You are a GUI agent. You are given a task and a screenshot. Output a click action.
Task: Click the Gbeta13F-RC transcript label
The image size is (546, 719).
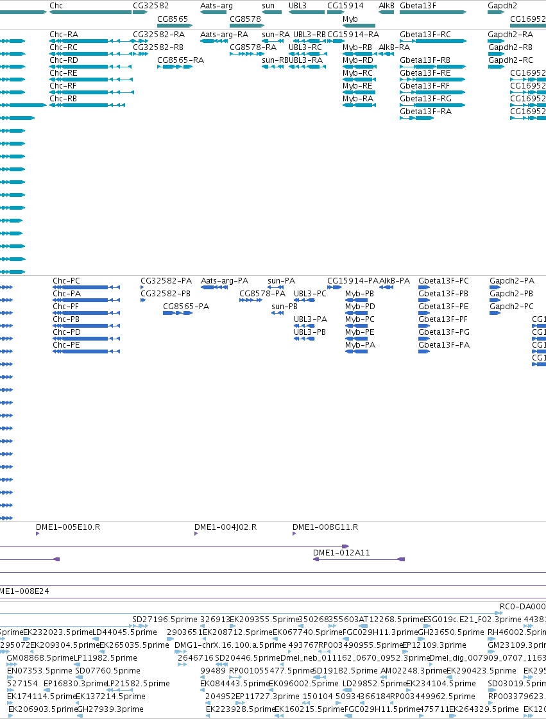coord(425,35)
